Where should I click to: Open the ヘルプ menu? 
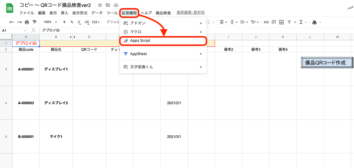click(x=146, y=13)
